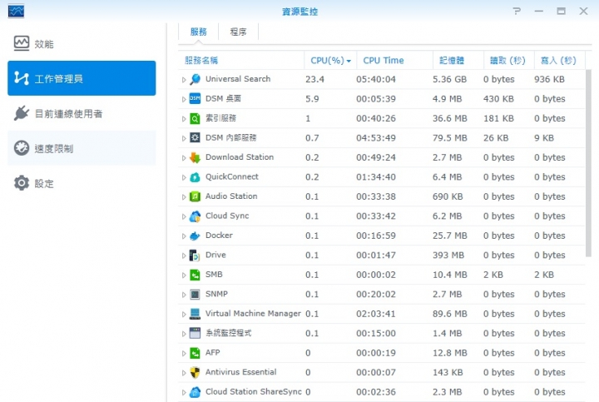The width and height of the screenshot is (599, 402).
Task: Click the QuickConnect icon
Action: 195,177
